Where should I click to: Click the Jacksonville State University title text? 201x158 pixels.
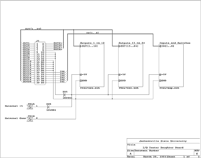[x=163, y=141]
